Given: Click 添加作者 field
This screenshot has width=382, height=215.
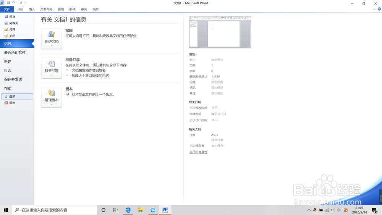Looking at the screenshot, I should point(217,140).
